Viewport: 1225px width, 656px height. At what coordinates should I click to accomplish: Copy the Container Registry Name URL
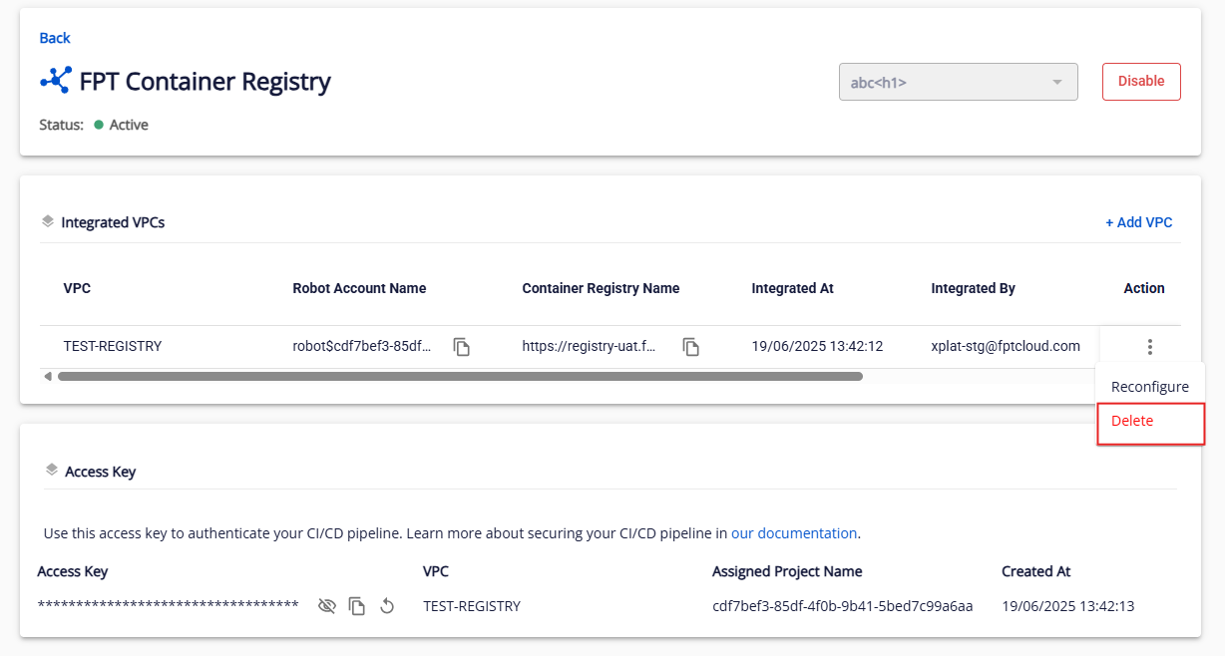point(690,347)
